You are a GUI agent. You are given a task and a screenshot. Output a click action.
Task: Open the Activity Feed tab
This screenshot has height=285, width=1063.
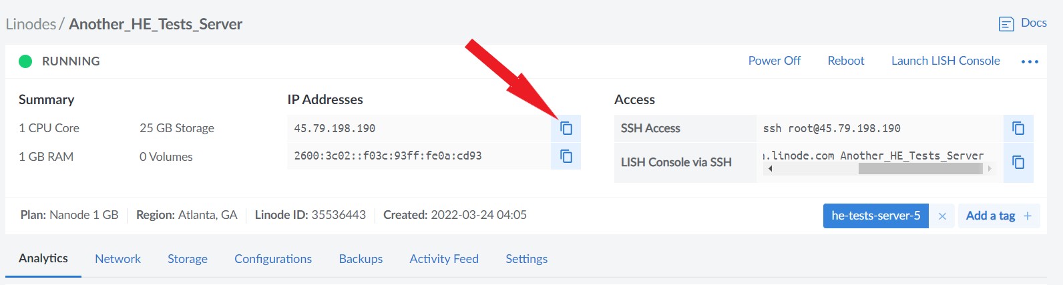444,259
